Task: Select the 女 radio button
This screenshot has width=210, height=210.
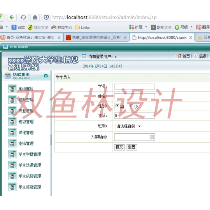Action: pyautogui.click(x=132, y=106)
